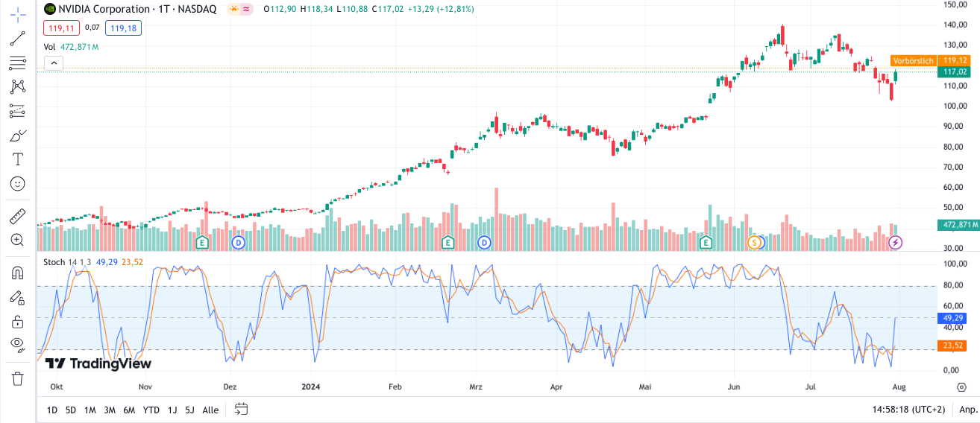Select the trend line drawing tool
Screen dimensions: 980x423
(x=18, y=39)
